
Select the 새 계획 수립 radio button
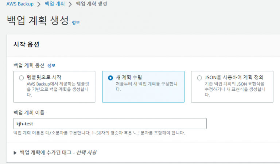(110, 78)
